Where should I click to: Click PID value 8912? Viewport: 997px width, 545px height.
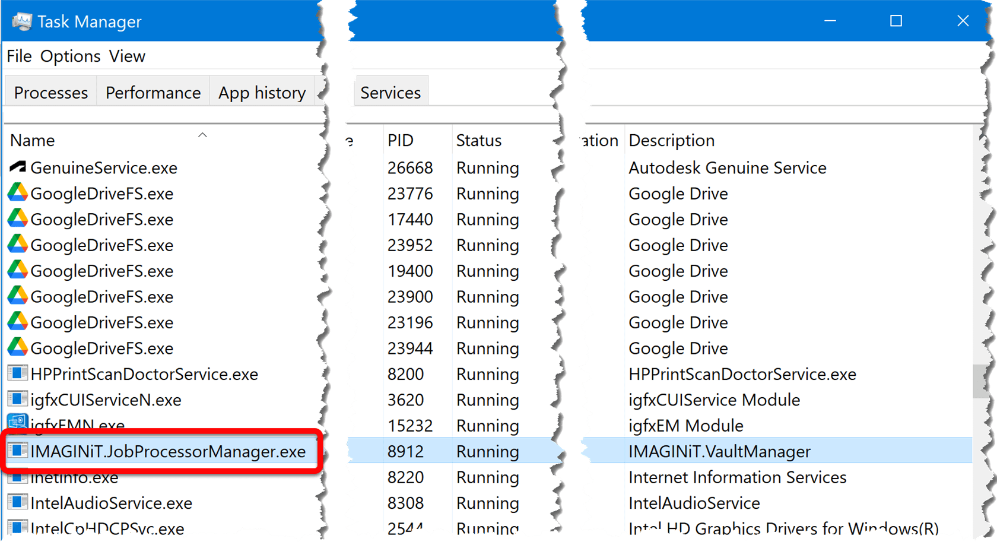[405, 451]
